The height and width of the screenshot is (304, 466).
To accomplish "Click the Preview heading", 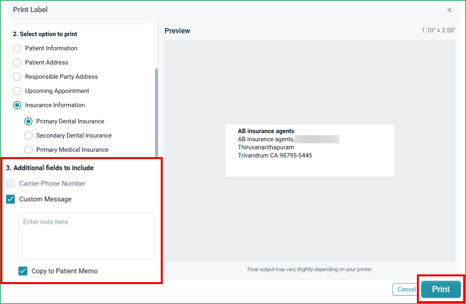I will point(177,31).
